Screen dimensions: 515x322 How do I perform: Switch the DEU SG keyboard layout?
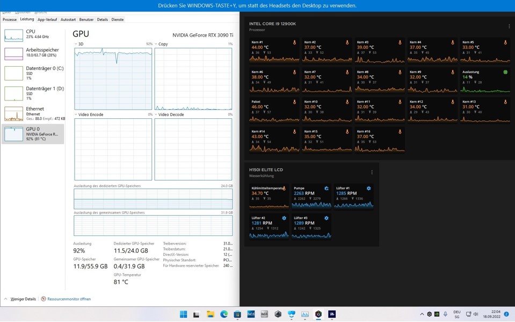coord(457,314)
